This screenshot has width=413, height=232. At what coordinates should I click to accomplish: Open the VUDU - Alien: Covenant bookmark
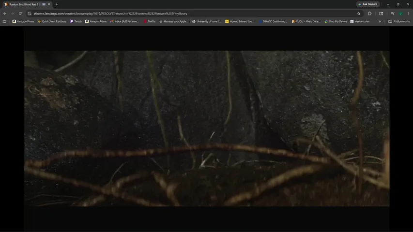306,22
